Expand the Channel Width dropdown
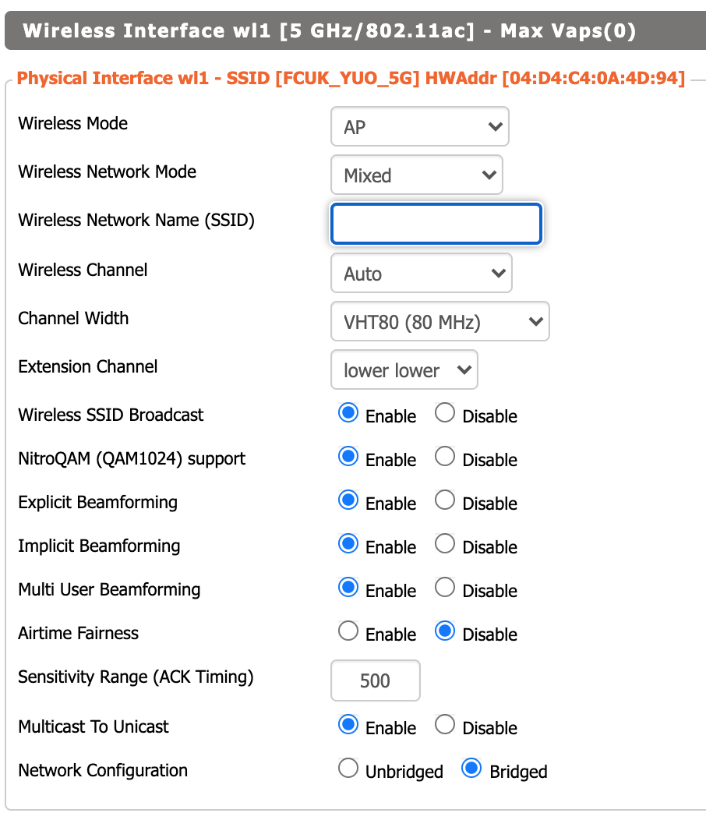The height and width of the screenshot is (820, 706). tap(439, 322)
